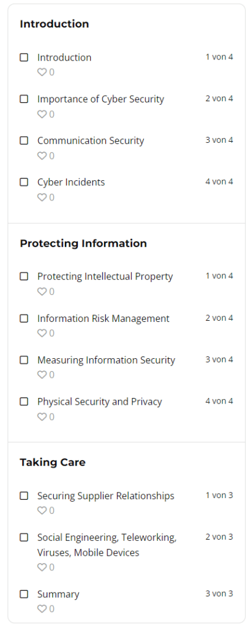
Task: Mark Cyber Incidents as complete
Action: (24, 182)
